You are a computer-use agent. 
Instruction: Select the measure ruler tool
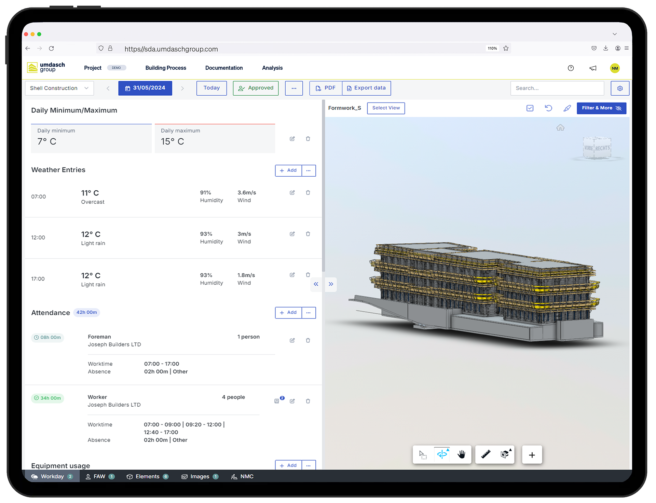pos(485,454)
